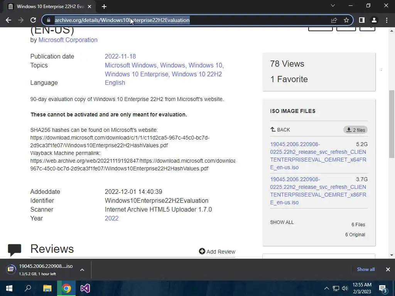Open the Microsoft Corporation author link
Screen dimensions: 395x296
68,40
